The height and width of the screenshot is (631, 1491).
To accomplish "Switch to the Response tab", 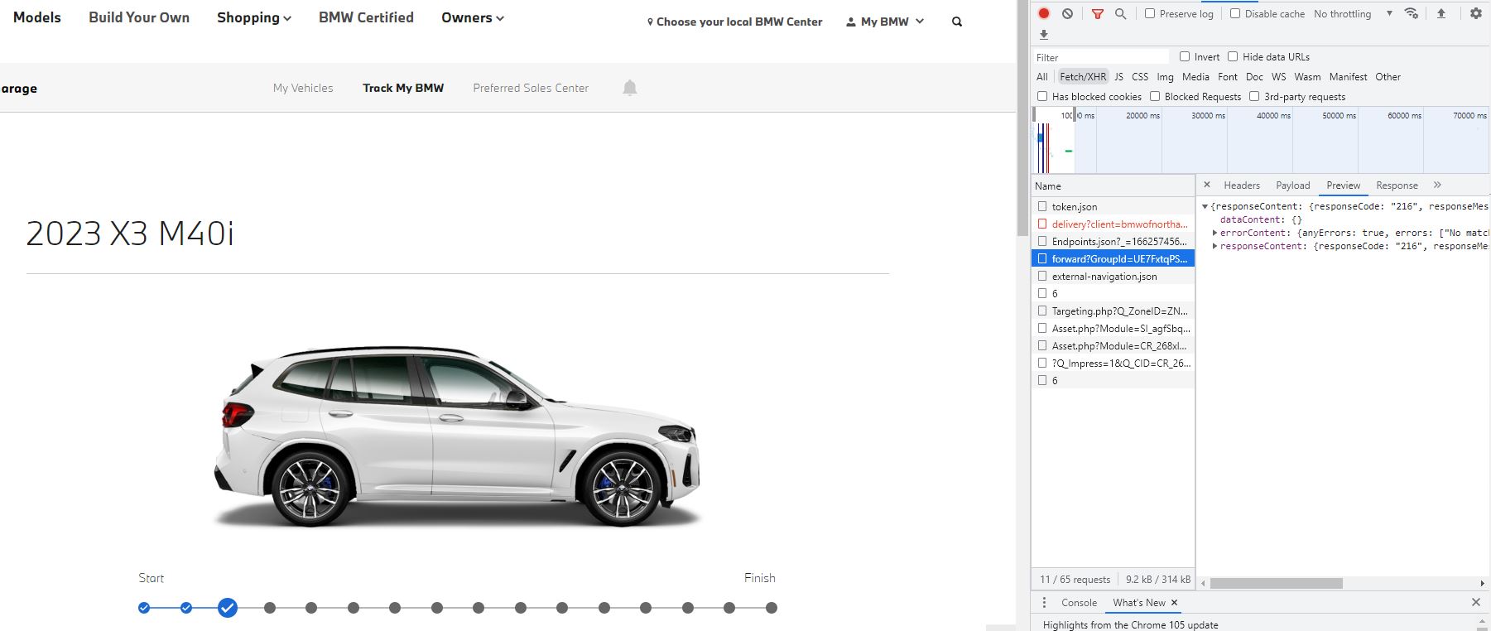I will (x=1397, y=185).
